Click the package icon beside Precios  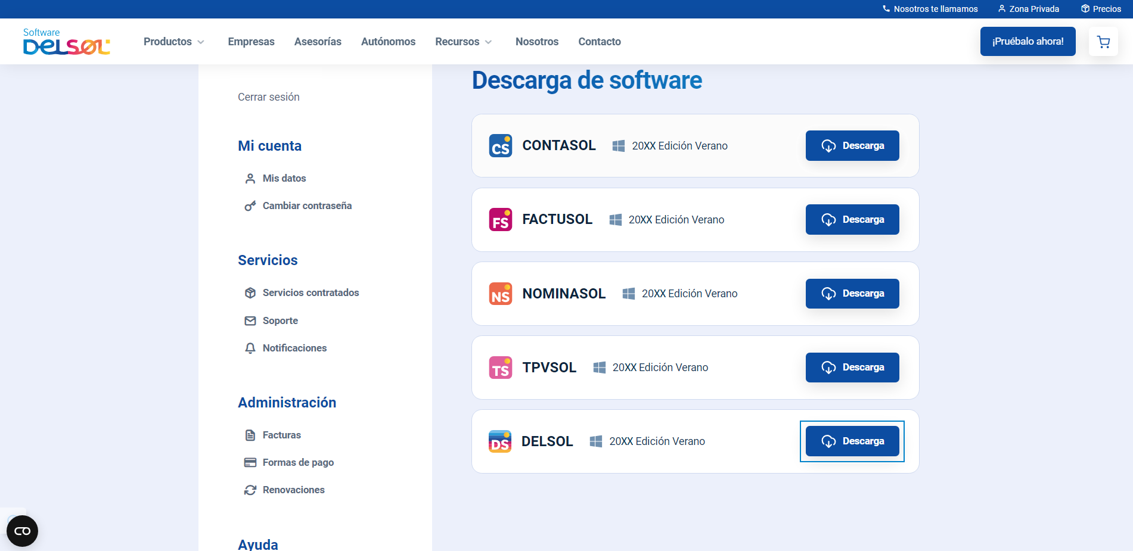1085,9
